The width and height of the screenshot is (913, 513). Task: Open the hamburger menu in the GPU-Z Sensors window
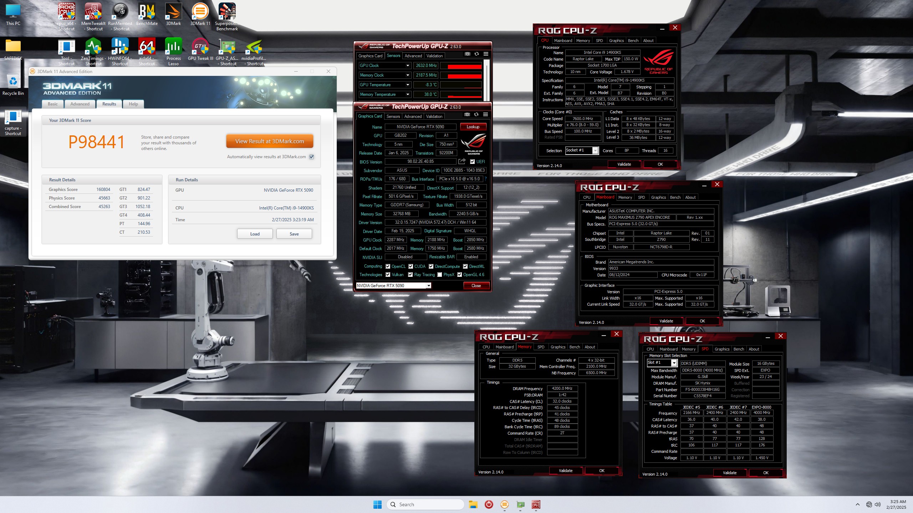click(486, 54)
